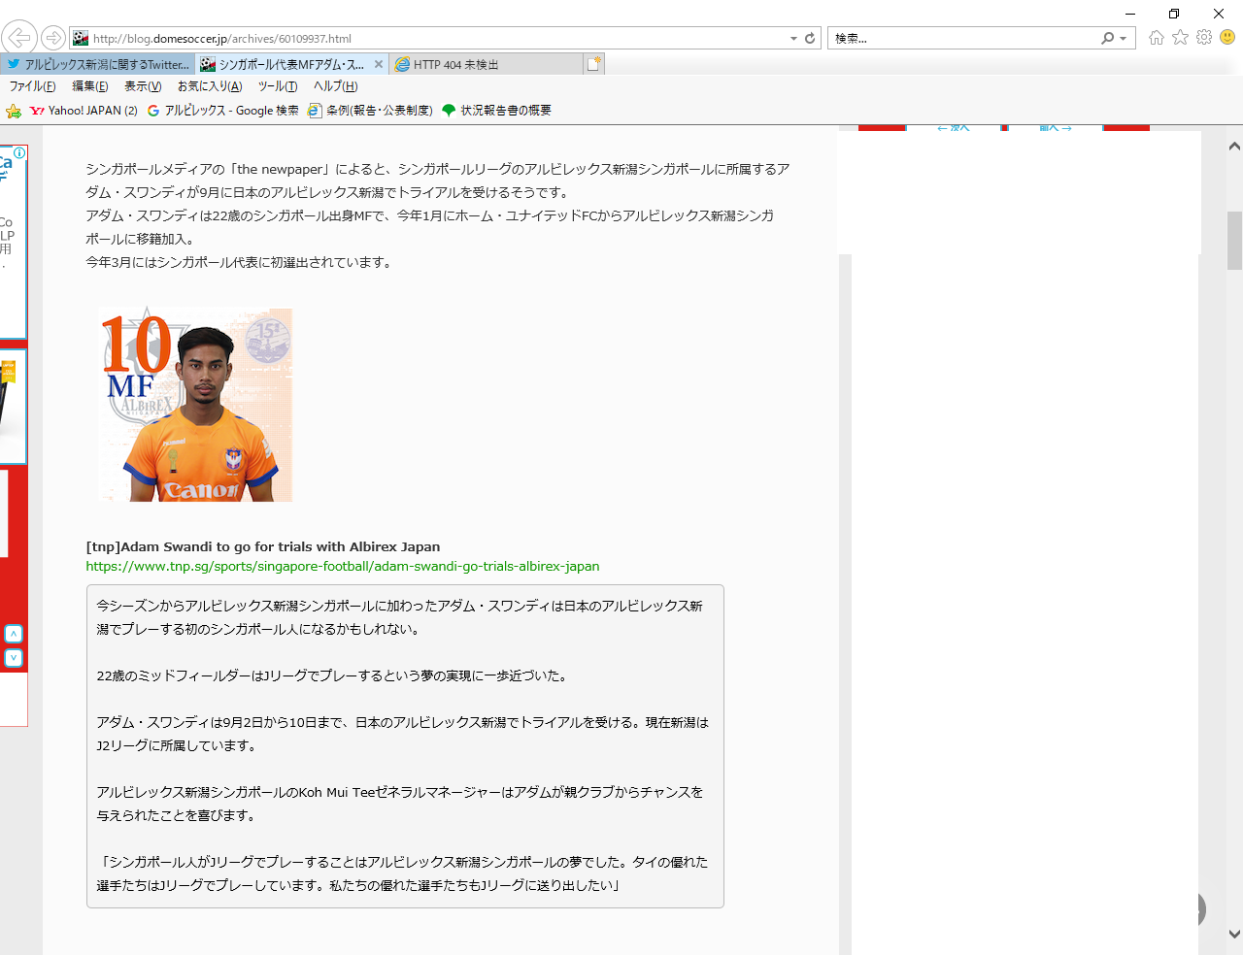
Task: Open the 条例(報告・公表制度) bookmark
Action: (x=370, y=111)
